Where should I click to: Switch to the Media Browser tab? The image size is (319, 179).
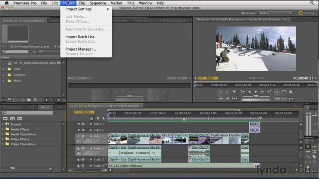tap(12, 107)
